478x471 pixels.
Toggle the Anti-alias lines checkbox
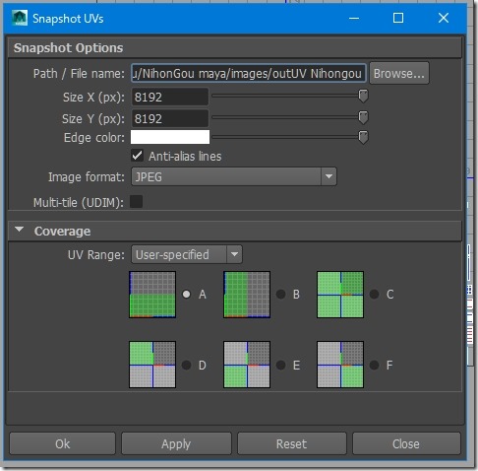138,156
